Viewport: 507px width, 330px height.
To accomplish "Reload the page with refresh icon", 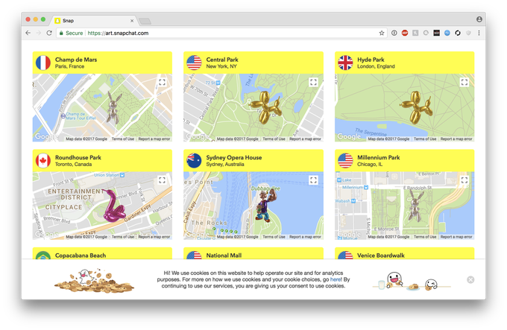I will pos(49,33).
